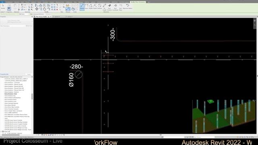Open the Pick Individual References dropdown
258x145 pixels.
point(39,14)
